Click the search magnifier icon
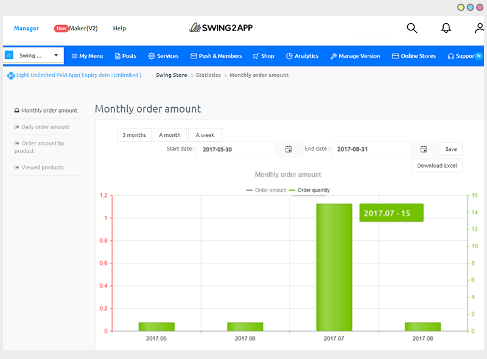 coord(412,28)
